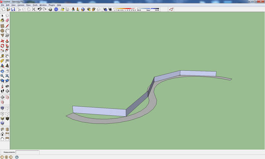Activate the Orbit camera tool
This screenshot has width=265, height=159.
pos(2,71)
